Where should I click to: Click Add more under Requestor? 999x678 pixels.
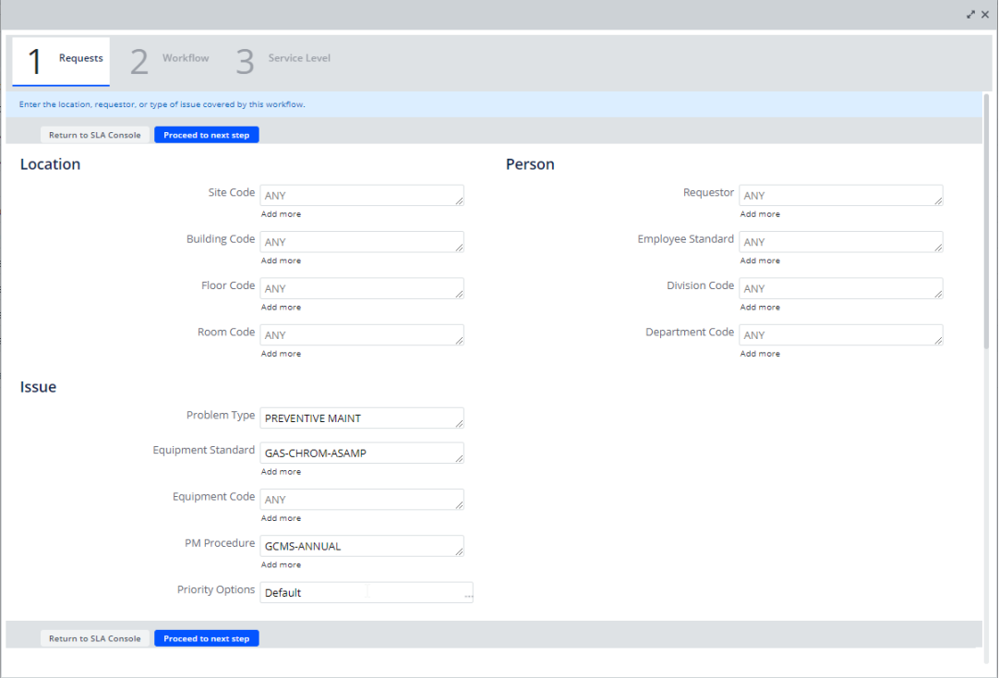pyautogui.click(x=760, y=214)
